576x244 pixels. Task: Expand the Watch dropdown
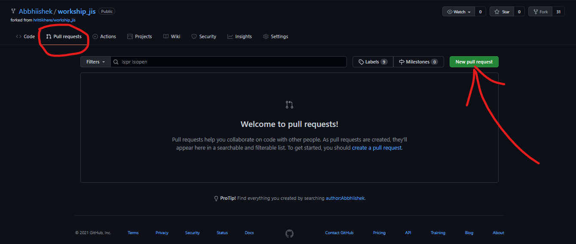tap(459, 12)
